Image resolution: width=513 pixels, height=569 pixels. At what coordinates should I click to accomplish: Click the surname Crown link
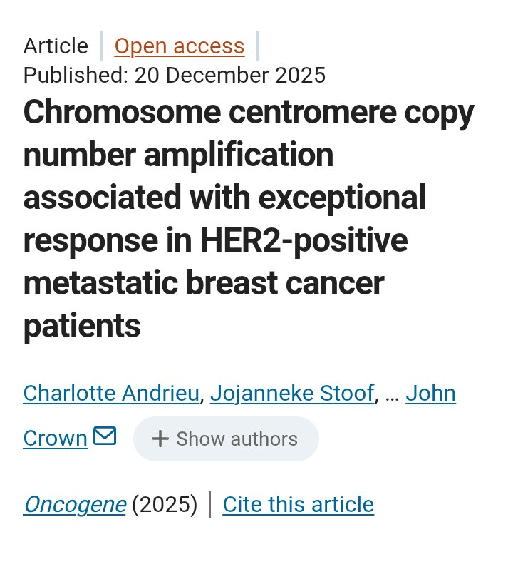(x=56, y=438)
